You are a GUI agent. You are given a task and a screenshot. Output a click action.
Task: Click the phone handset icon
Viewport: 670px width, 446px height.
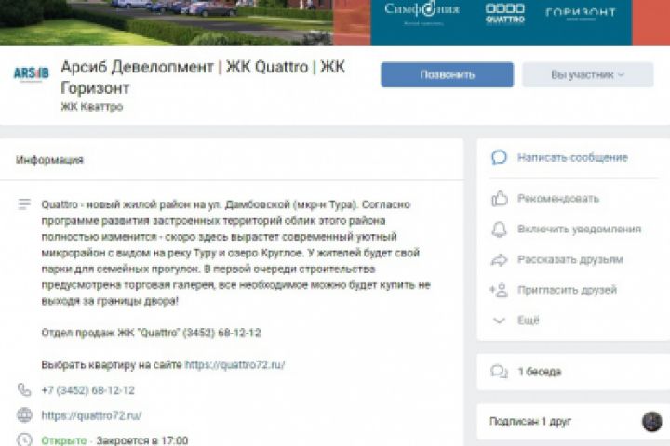coord(24,390)
